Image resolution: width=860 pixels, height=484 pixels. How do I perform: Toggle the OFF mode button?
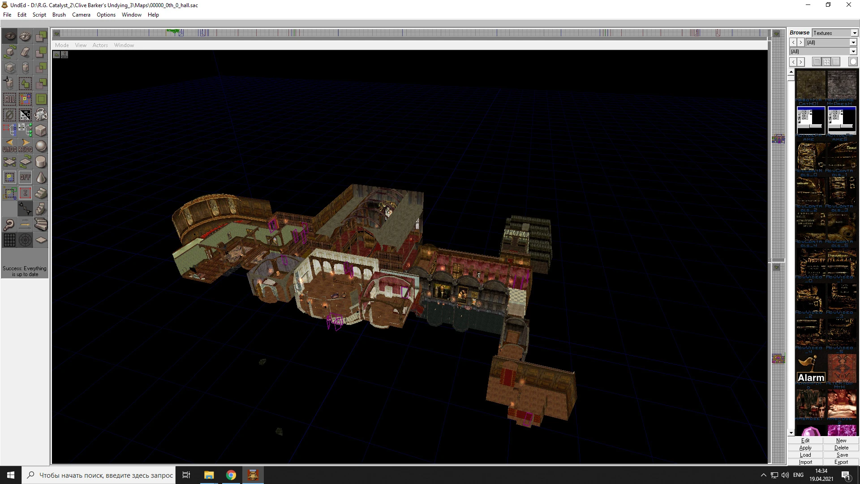pyautogui.click(x=25, y=177)
